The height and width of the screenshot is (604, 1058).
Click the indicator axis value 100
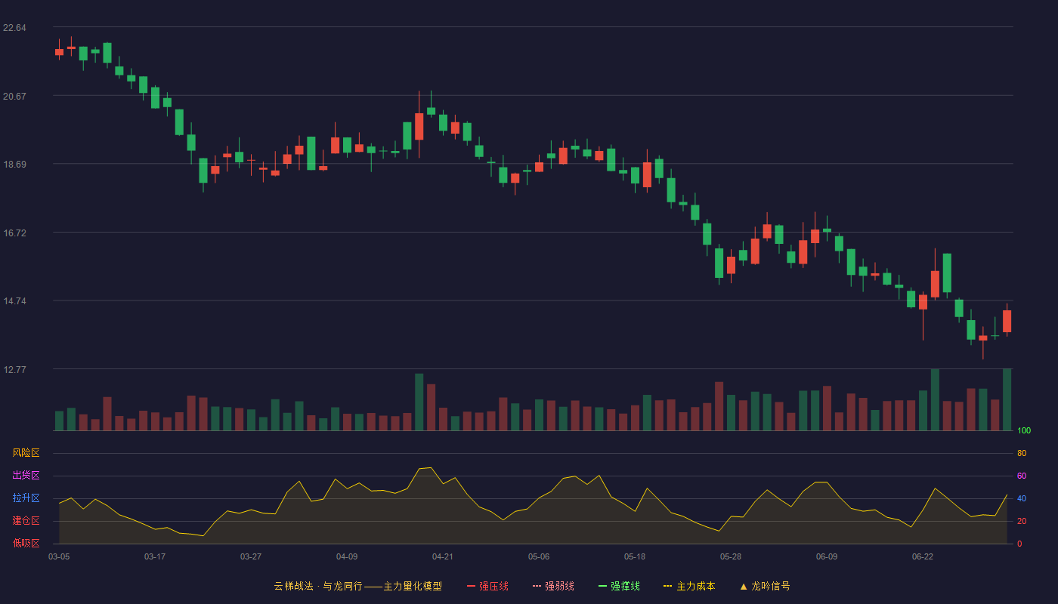click(x=1024, y=431)
